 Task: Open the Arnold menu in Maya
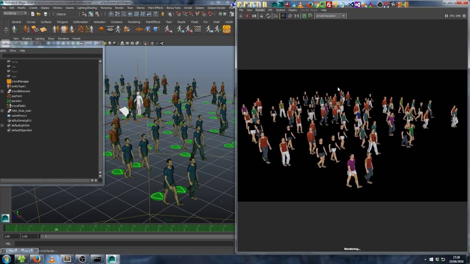(x=188, y=8)
